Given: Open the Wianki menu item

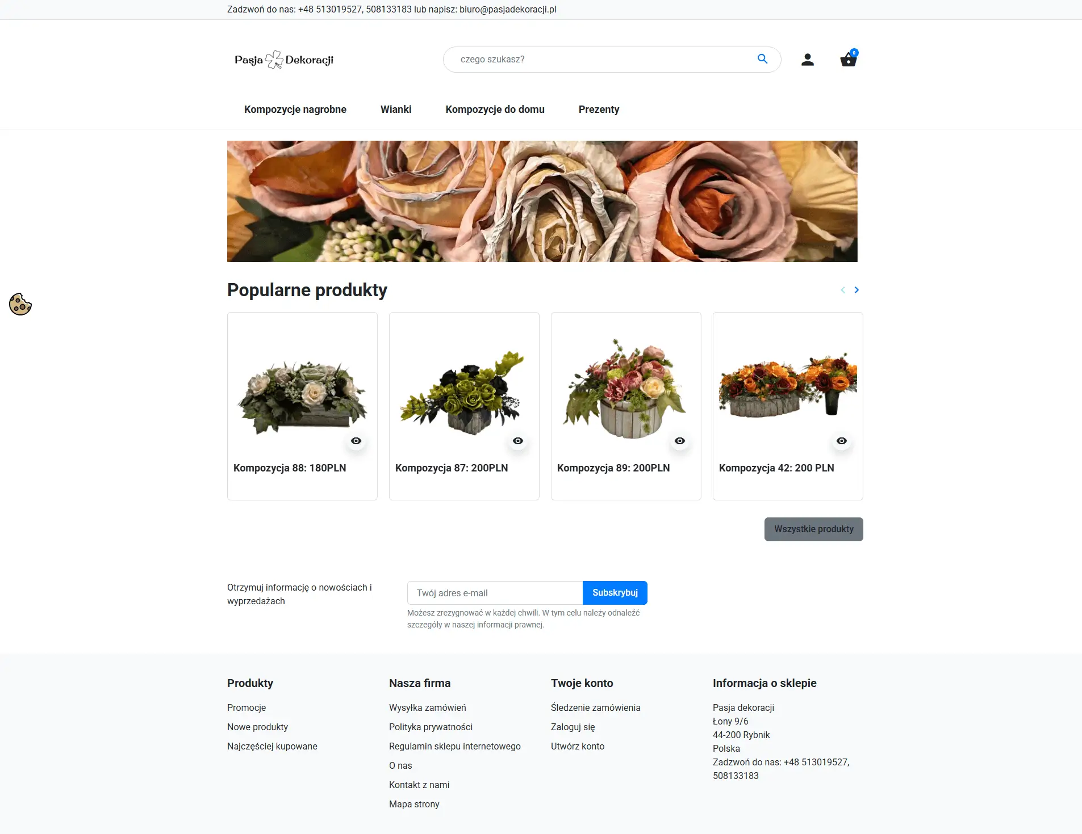Looking at the screenshot, I should coord(396,109).
